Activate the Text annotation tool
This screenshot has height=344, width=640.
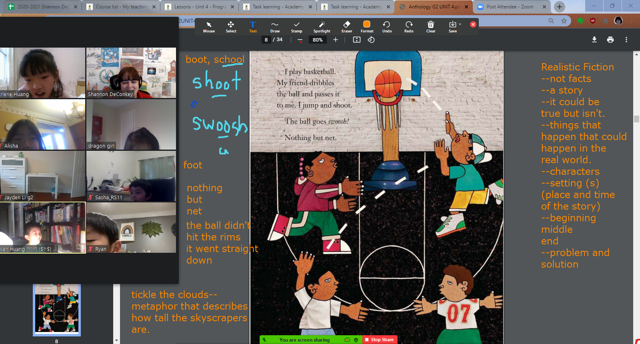[x=253, y=27]
